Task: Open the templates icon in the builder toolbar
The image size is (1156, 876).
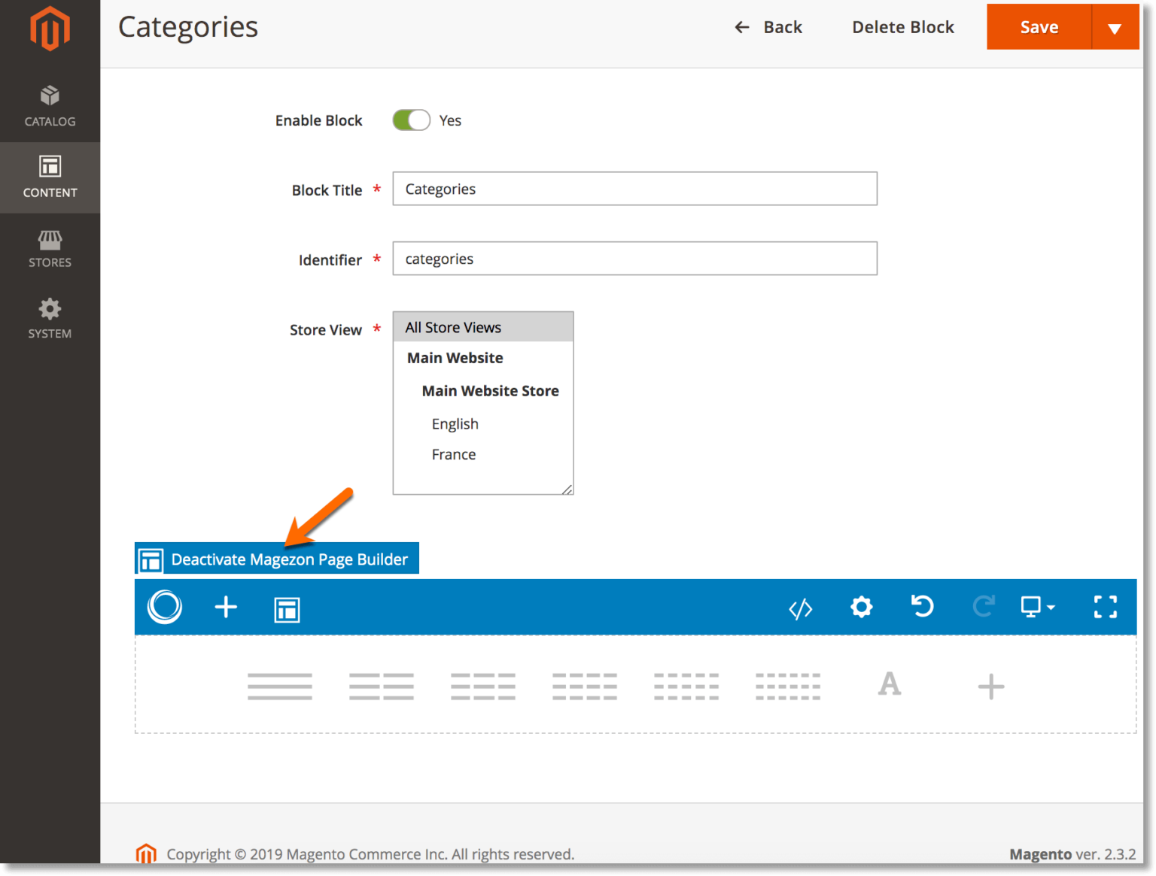Action: click(x=287, y=608)
